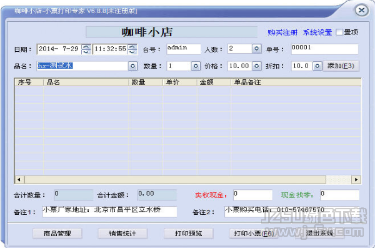Open the 价格 dropdown button
The height and width of the screenshot is (248, 375).
[x=256, y=66]
